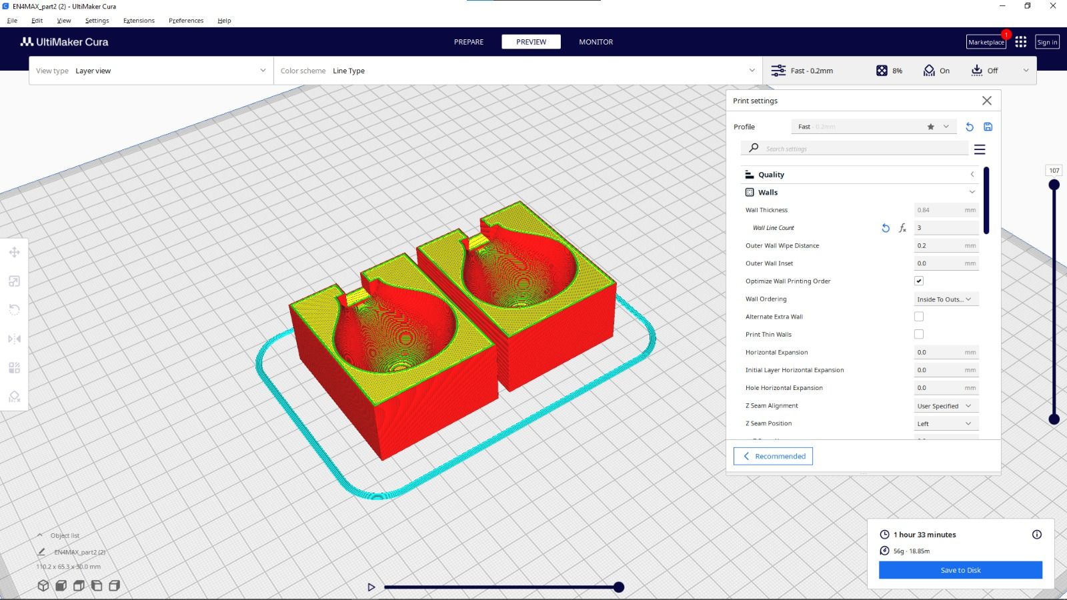The height and width of the screenshot is (600, 1067).
Task: Click the edit pencil icon beside EN4MAX_part2
Action: [x=41, y=552]
